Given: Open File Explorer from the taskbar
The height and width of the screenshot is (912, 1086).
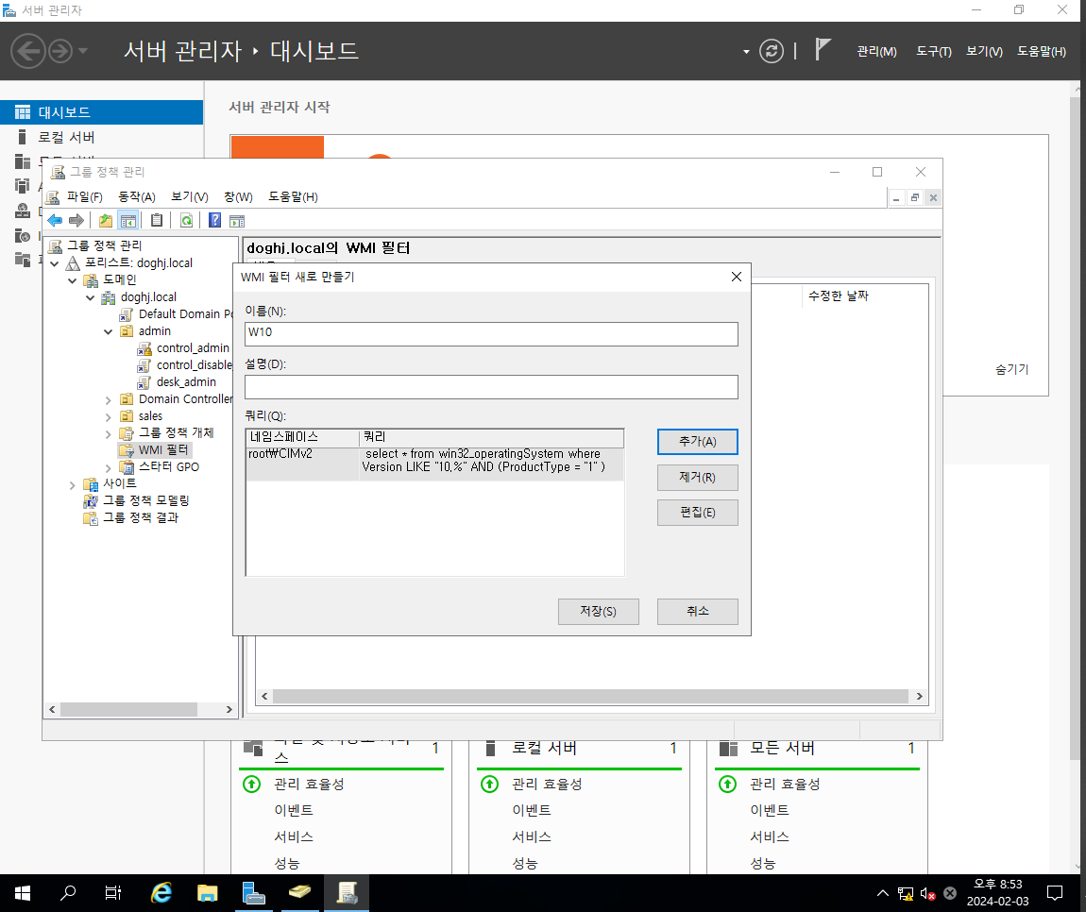Looking at the screenshot, I should (207, 893).
